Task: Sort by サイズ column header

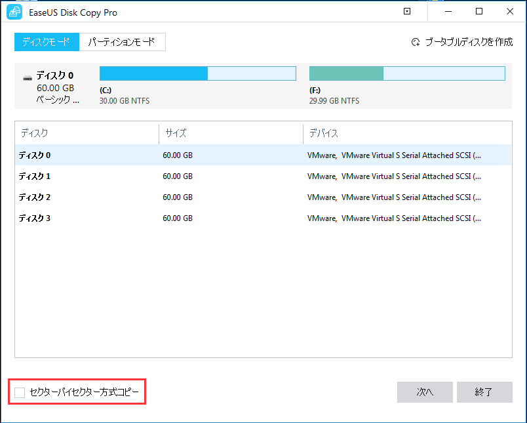Action: pos(230,133)
